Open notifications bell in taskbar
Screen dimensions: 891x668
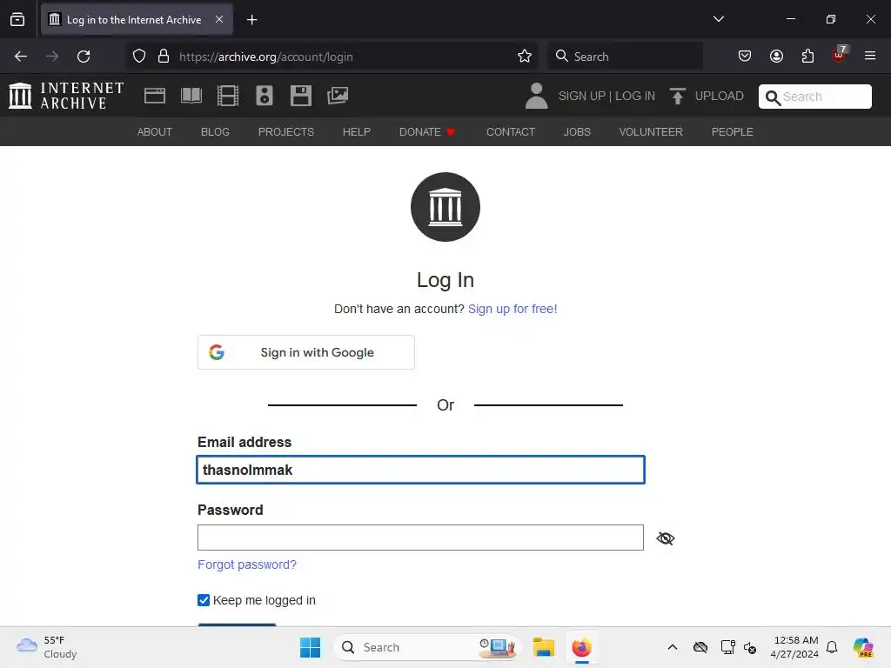pos(832,647)
